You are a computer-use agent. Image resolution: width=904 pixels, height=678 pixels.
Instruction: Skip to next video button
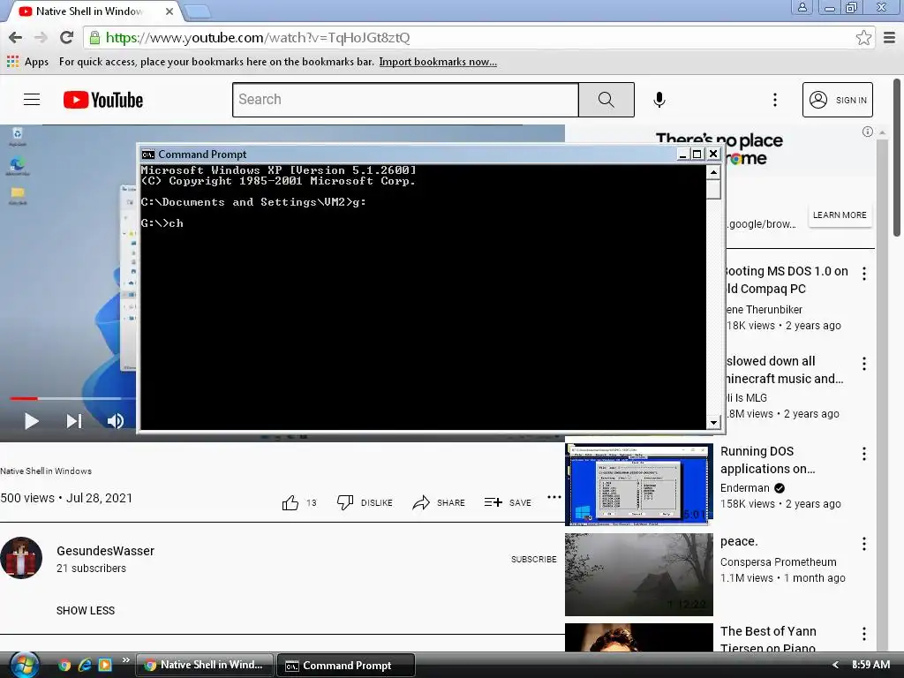pyautogui.click(x=73, y=421)
